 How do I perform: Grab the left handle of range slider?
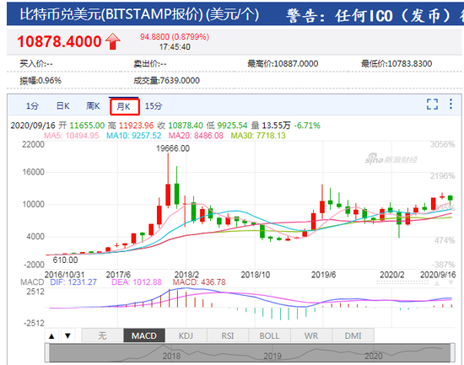[x=47, y=352]
